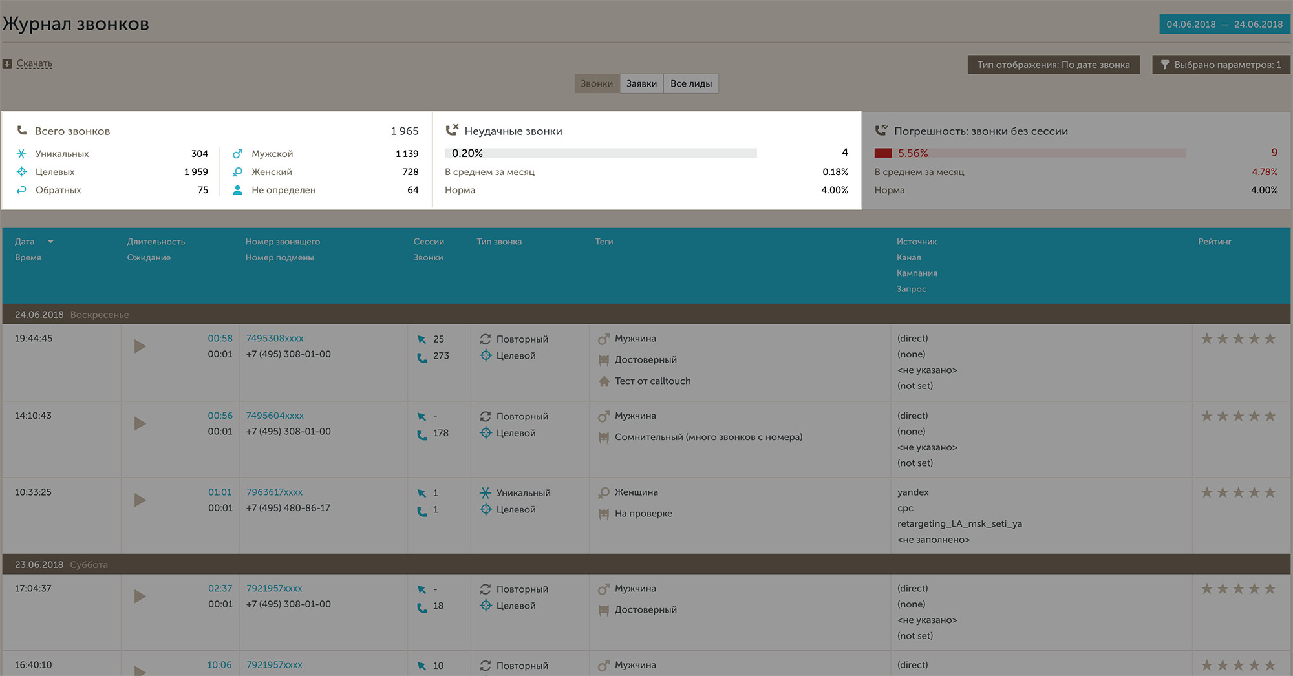
Task: Play the recording of the 17:04:37 call
Action: pyautogui.click(x=140, y=596)
